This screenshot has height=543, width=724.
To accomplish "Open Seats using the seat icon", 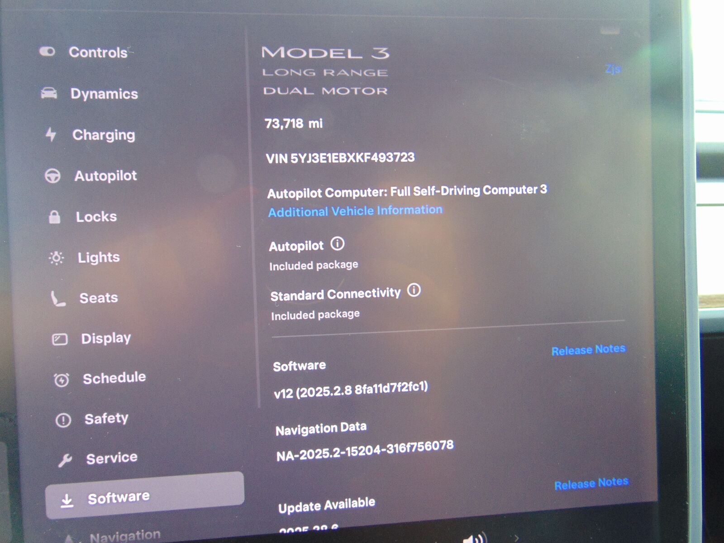I will tap(58, 299).
